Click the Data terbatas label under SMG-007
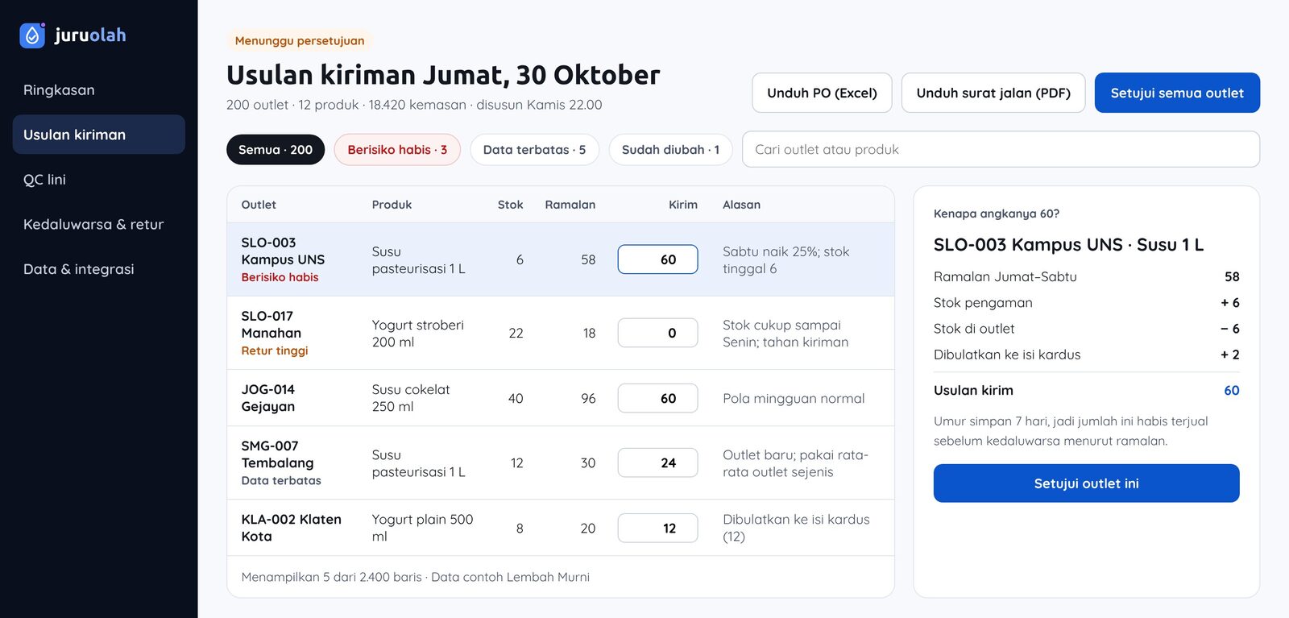This screenshot has width=1289, height=618. tap(281, 480)
